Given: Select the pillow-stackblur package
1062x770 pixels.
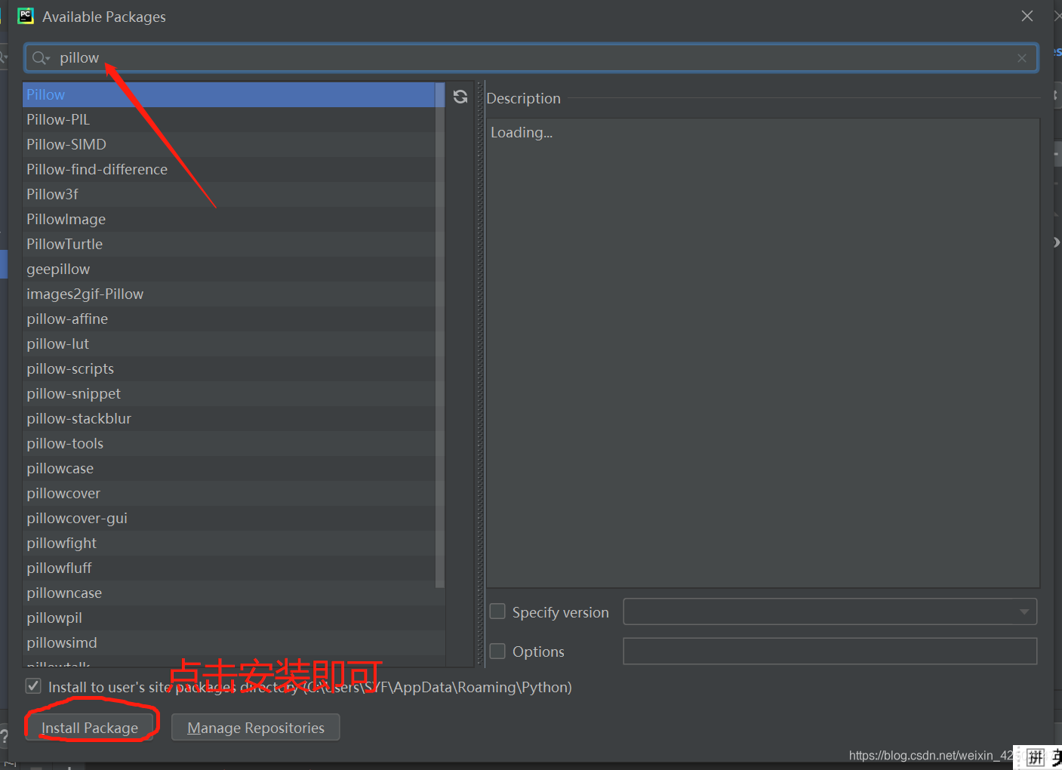Looking at the screenshot, I should coord(229,418).
